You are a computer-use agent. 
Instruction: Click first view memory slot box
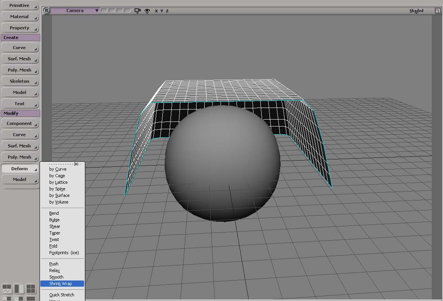(x=104, y=10)
